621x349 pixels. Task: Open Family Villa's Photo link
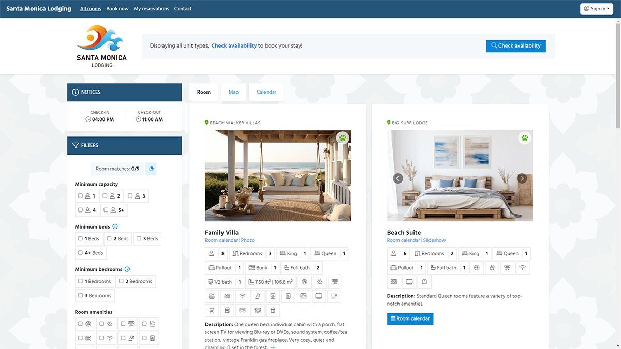tap(248, 240)
